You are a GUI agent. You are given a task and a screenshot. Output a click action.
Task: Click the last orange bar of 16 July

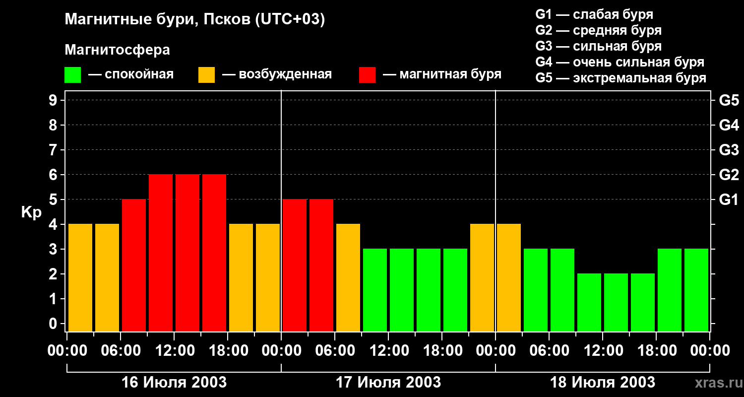(x=268, y=278)
